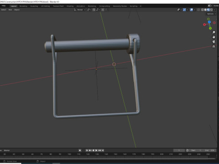
Task: Toggle auto keying record button
Action: coord(80,150)
